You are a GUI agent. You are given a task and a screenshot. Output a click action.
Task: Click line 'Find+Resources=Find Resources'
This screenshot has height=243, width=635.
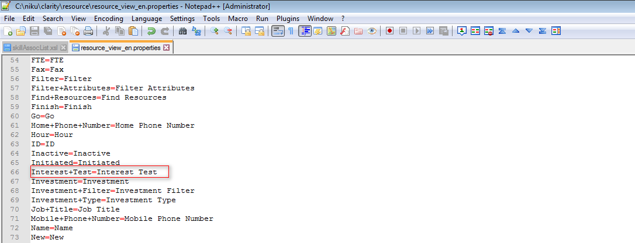click(99, 97)
